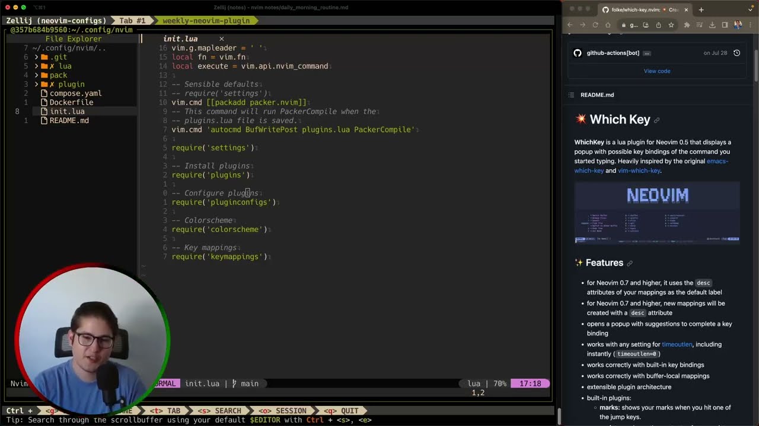Open compose.yaml in the file tree
Screen dimensions: 759x426
[x=71, y=93]
